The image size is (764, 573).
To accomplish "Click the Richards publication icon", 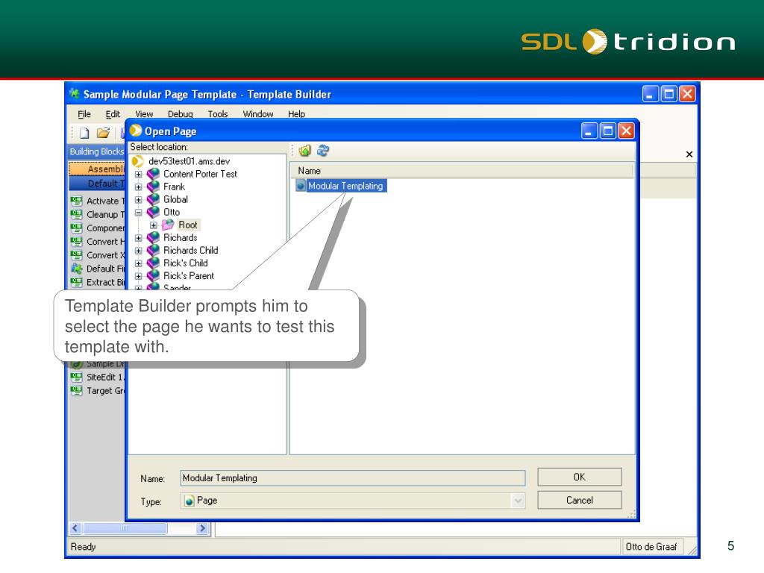I will pyautogui.click(x=154, y=237).
